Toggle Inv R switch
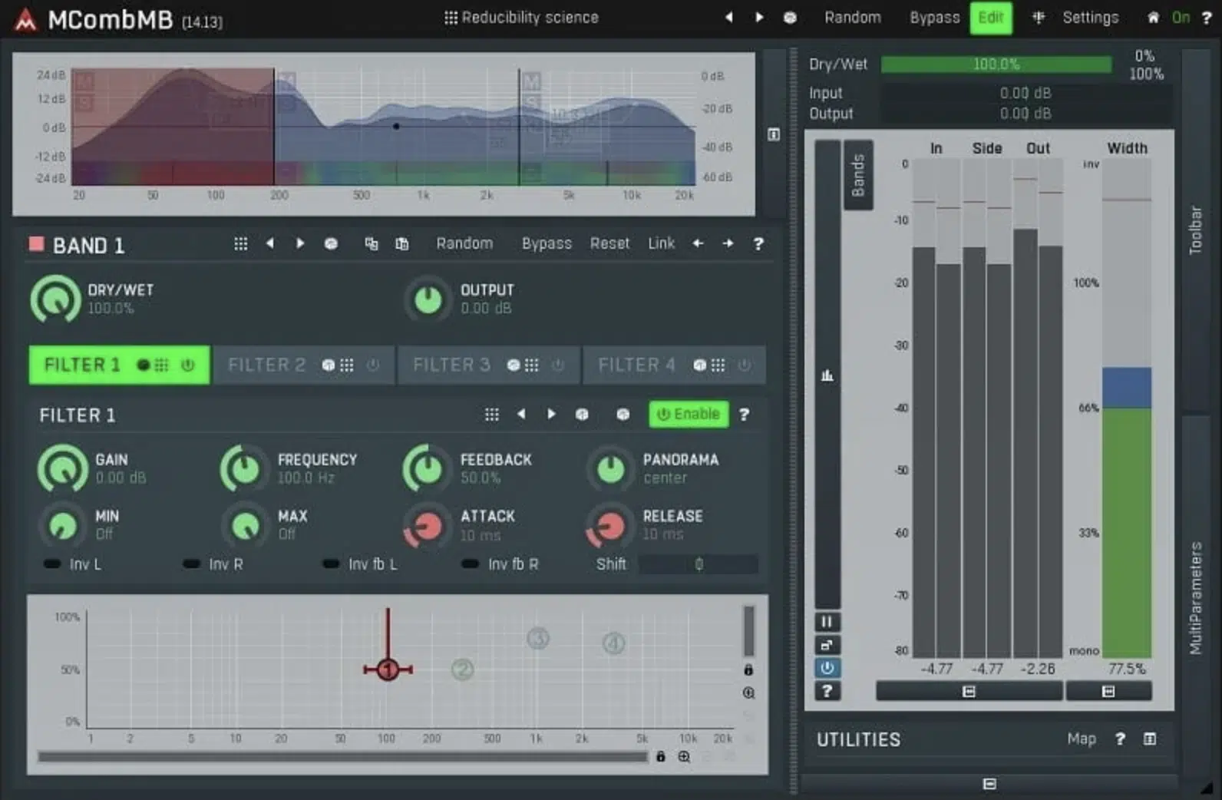1222x800 pixels. pyautogui.click(x=191, y=564)
